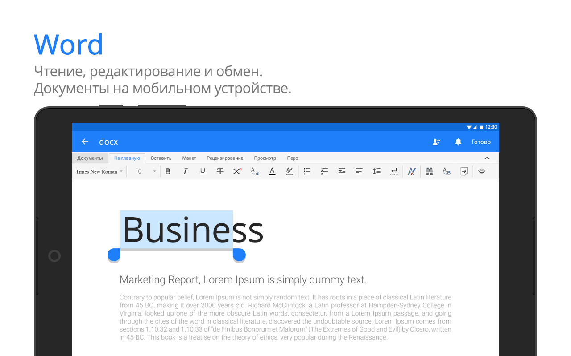
Task: Collapse the ribbon with chevron arrow
Action: (x=487, y=158)
